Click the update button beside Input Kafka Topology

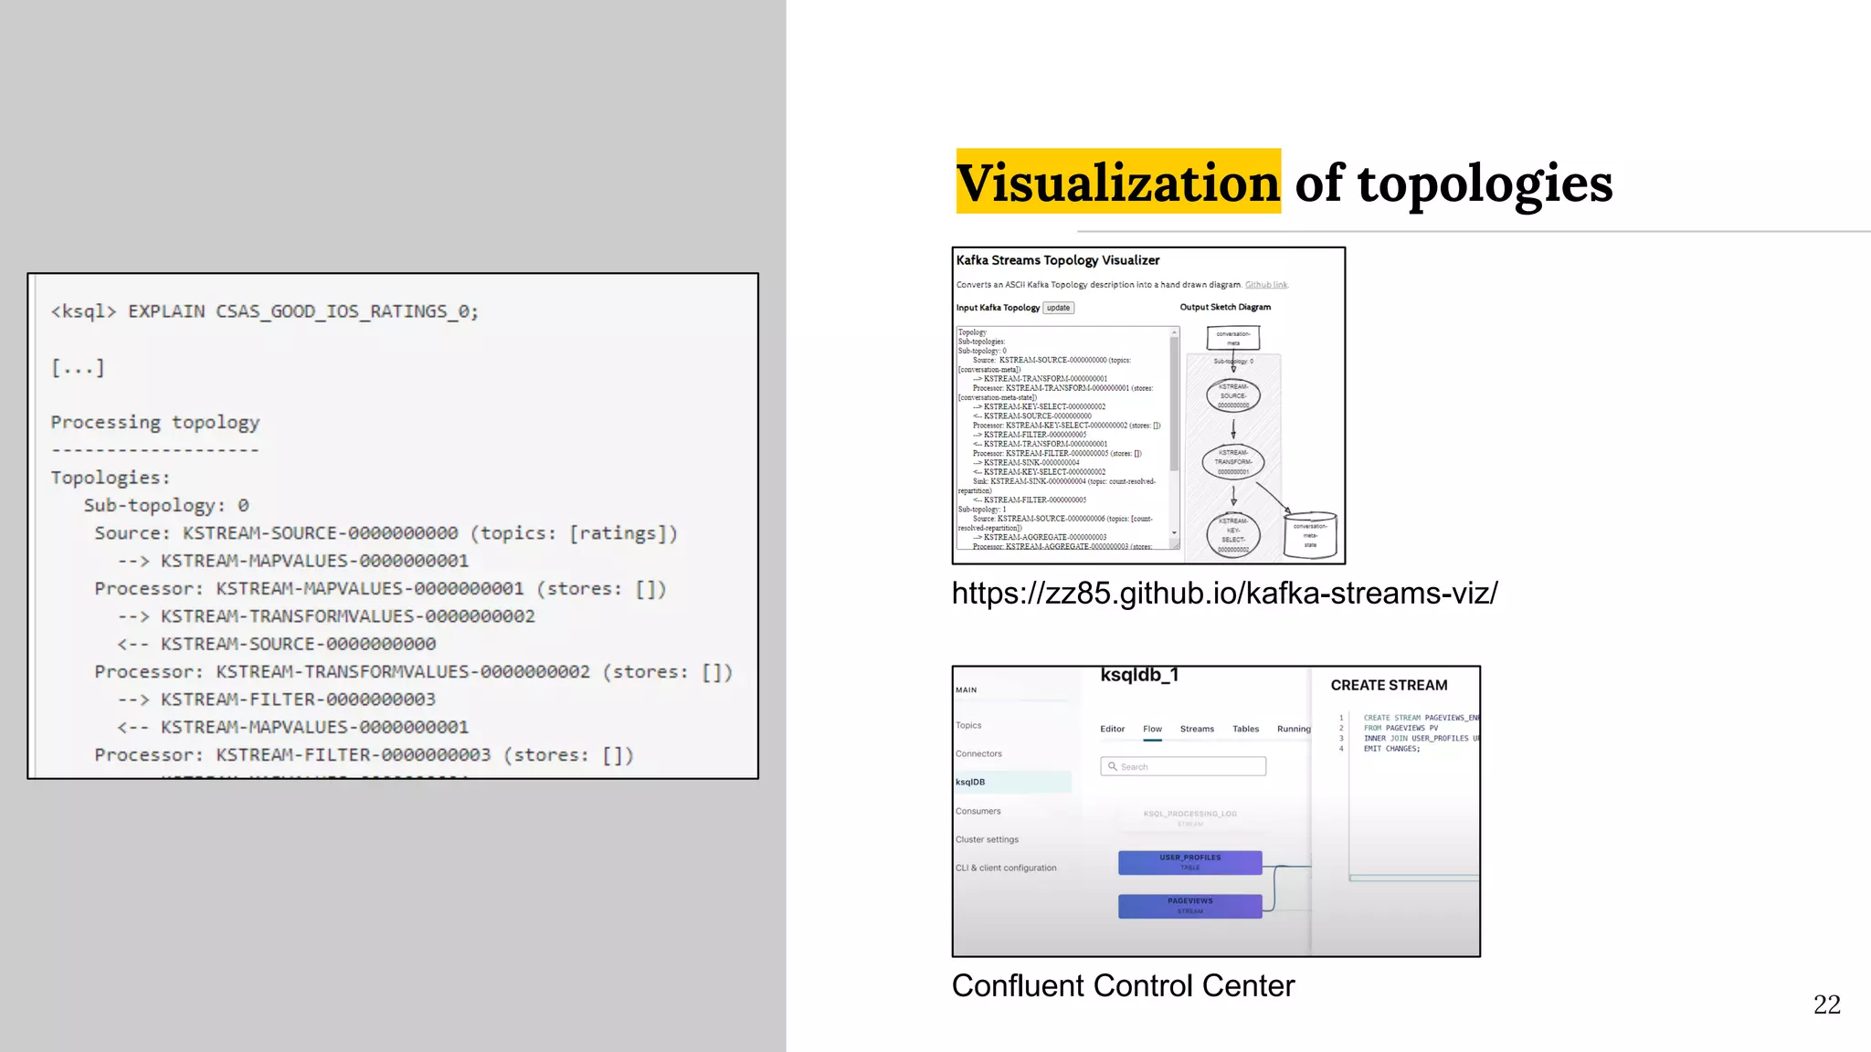coord(1059,308)
